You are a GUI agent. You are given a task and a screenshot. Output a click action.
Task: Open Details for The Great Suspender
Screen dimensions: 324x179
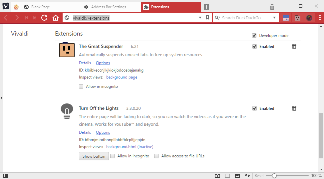coord(85,63)
